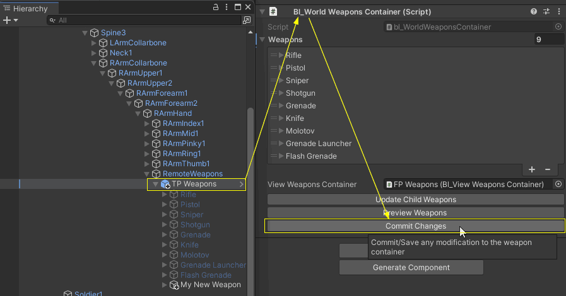
Task: Collapse the Spine3 tree node
Action: pos(85,33)
